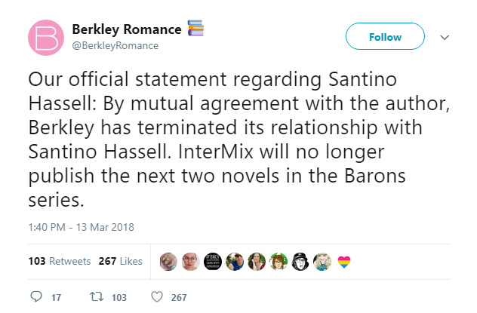
Task: Open the black circular badge liker avatar
Action: coord(213,262)
